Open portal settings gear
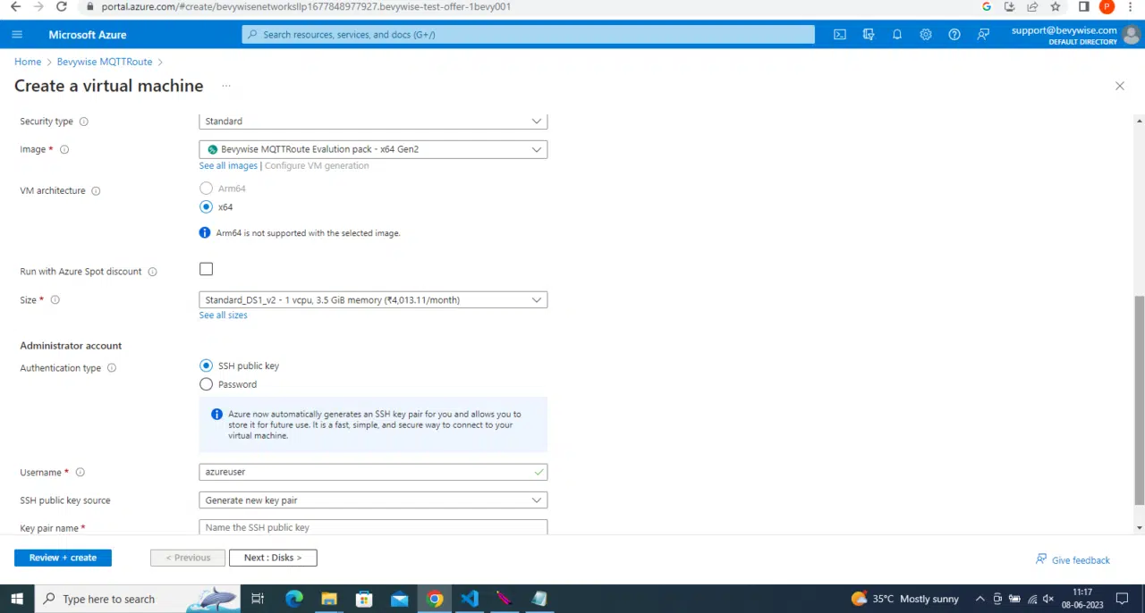The height and width of the screenshot is (613, 1145). (926, 35)
